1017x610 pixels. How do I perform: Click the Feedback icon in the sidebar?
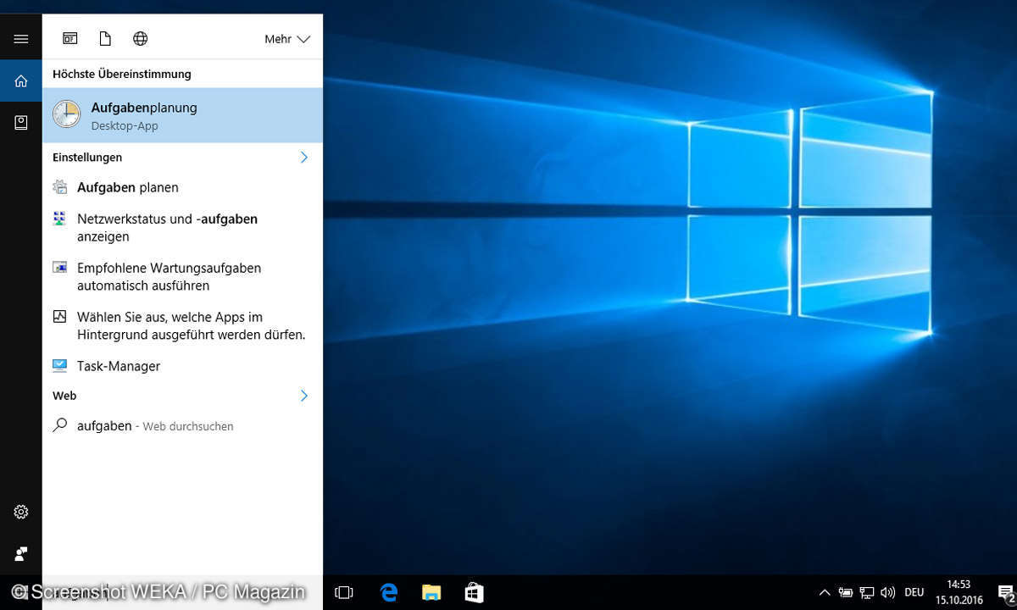pyautogui.click(x=21, y=553)
